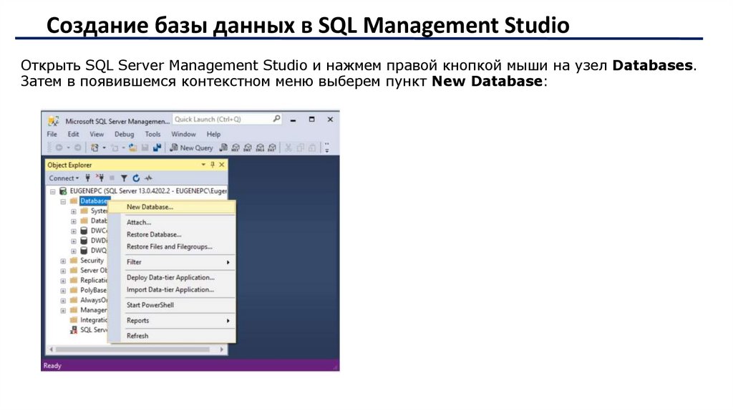Click the Copy toolbar icon
733x411 pixels.
pos(300,148)
